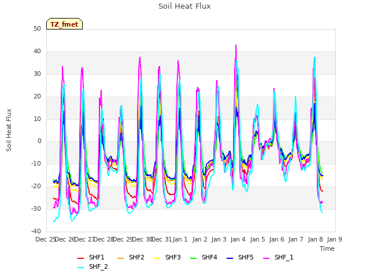Toggle the SHF5 legend entry

pyautogui.click(x=240, y=257)
